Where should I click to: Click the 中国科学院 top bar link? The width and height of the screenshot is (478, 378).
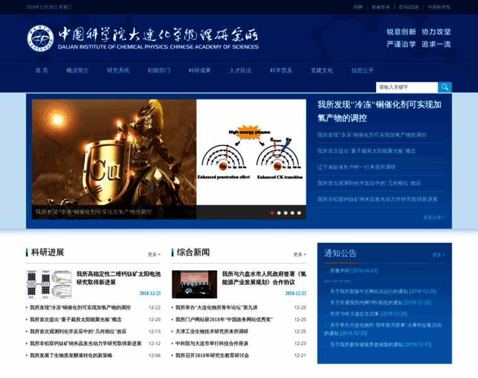(x=438, y=7)
